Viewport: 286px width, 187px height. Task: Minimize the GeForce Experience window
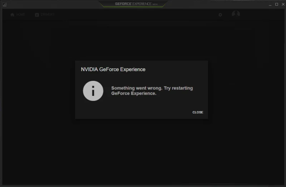270,5
